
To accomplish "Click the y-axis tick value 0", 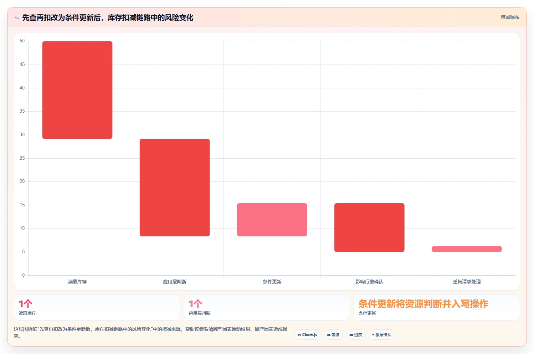I will tap(24, 275).
